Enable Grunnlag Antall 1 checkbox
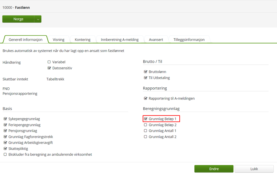This screenshot has height=175, width=277. point(146,131)
